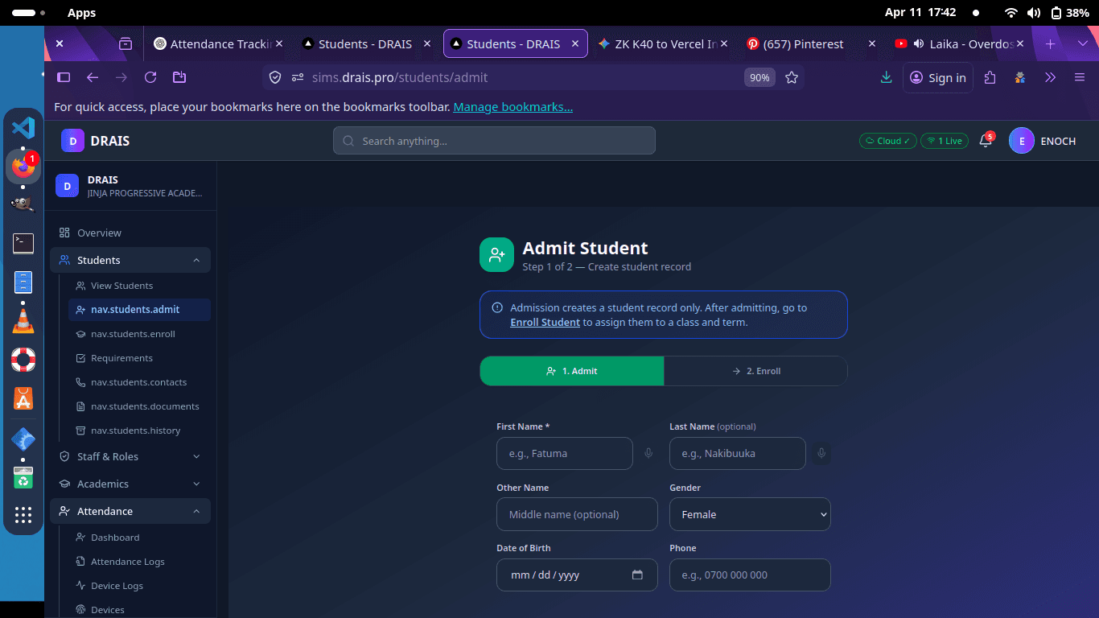The image size is (1099, 618).
Task: Launch VLC media player from the dock
Action: (x=23, y=321)
